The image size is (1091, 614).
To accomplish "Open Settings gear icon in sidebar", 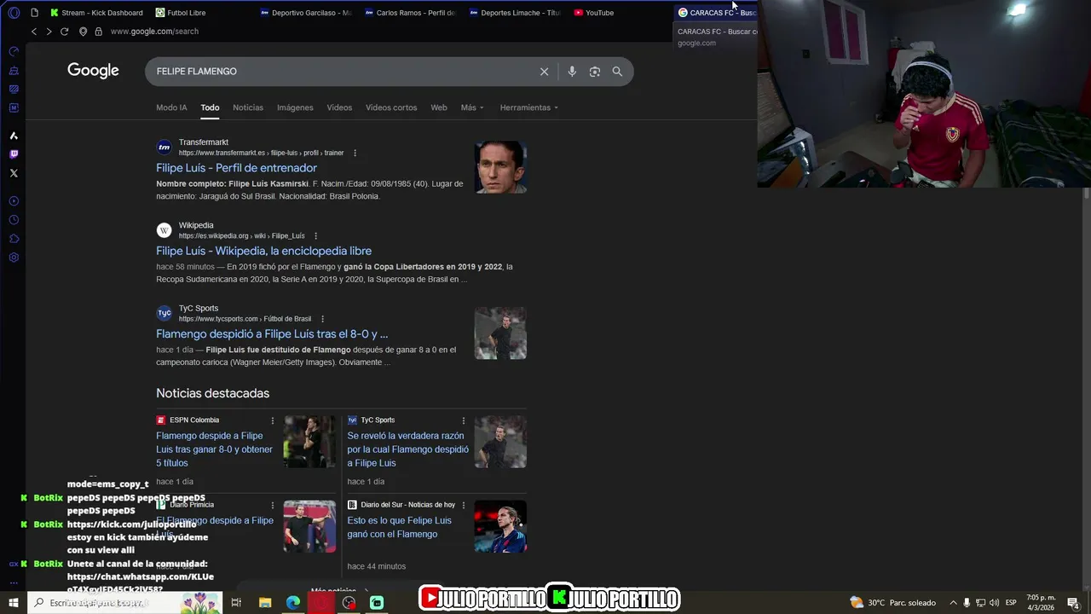I will [x=14, y=258].
